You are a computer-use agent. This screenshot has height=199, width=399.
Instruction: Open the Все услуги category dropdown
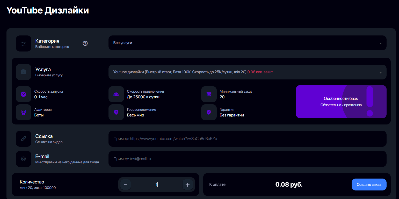click(247, 43)
